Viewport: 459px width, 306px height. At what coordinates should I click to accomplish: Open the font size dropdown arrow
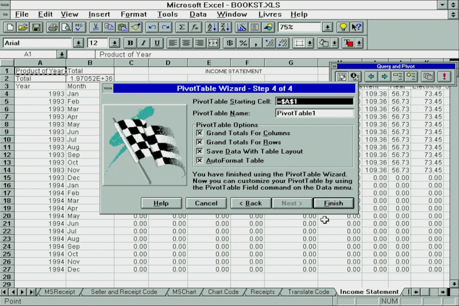[114, 43]
